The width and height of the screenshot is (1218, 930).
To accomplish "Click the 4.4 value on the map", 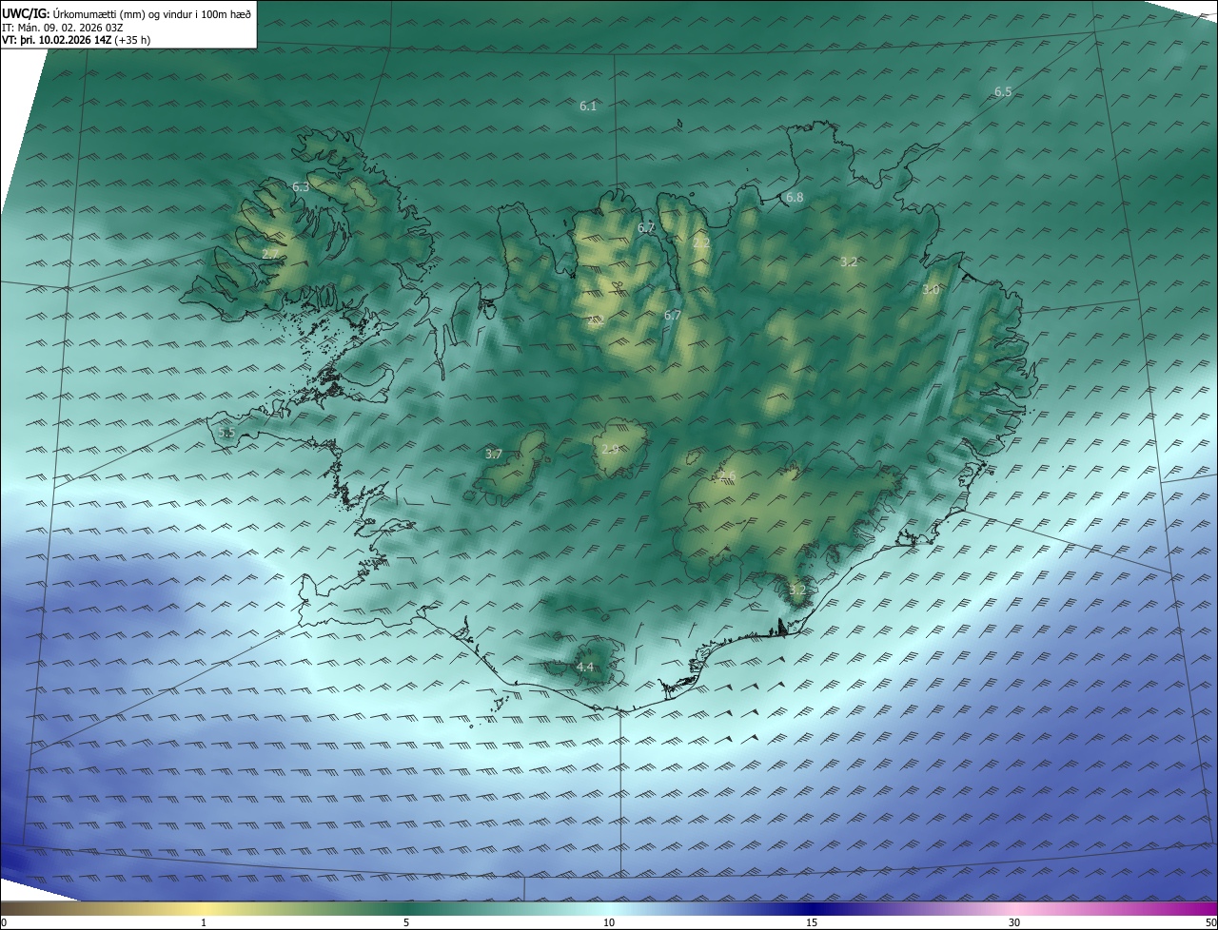I will point(584,668).
